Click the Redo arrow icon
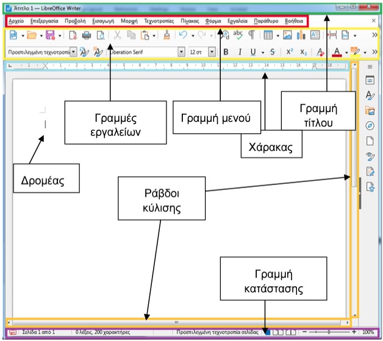Screen dimensions: 383x341 [202, 35]
